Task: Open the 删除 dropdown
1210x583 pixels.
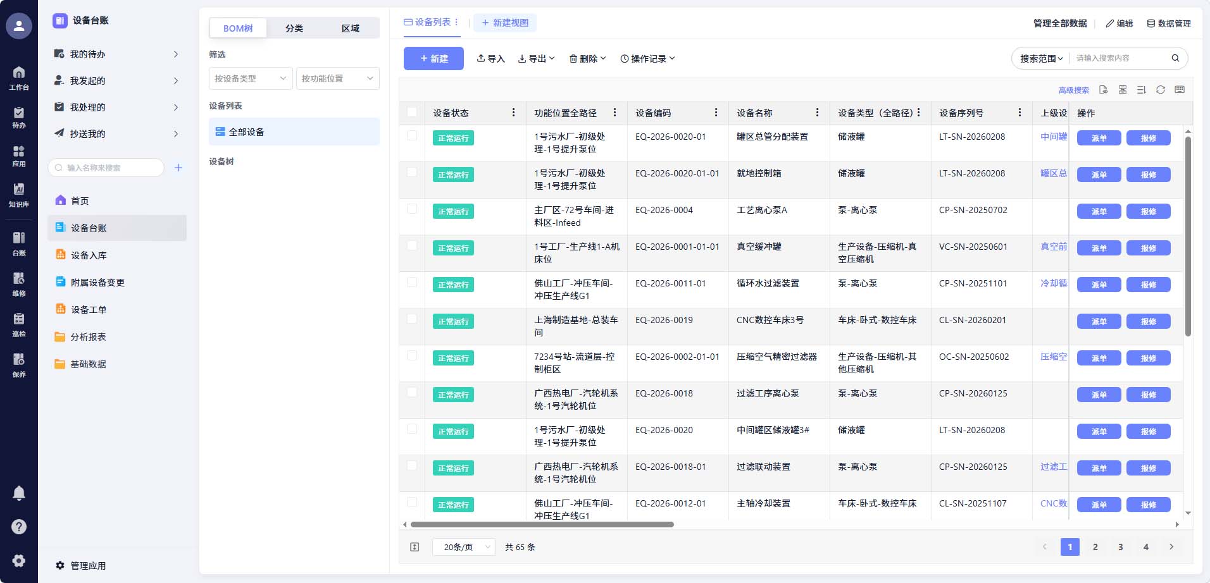Action: pyautogui.click(x=587, y=59)
